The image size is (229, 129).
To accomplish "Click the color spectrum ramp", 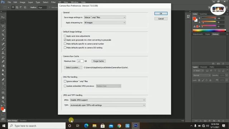I will [x=209, y=30].
